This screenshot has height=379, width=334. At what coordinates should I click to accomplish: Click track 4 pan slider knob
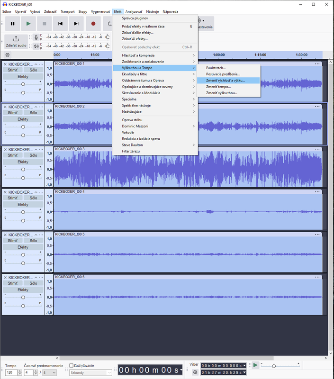[23, 221]
